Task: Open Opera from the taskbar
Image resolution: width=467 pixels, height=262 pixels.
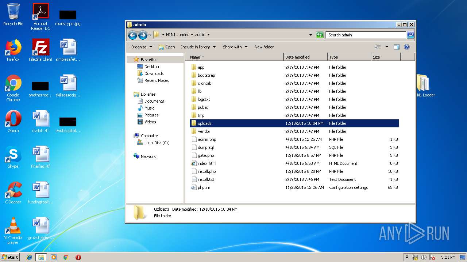Action: click(78, 257)
